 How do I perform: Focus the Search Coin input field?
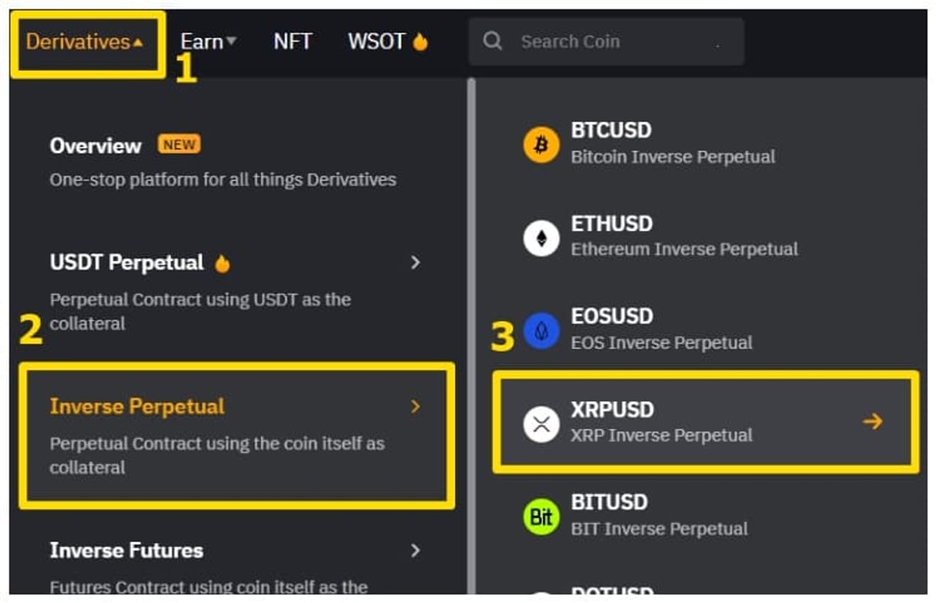click(606, 41)
